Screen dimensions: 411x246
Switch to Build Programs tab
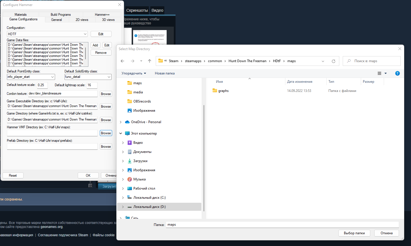(61, 15)
